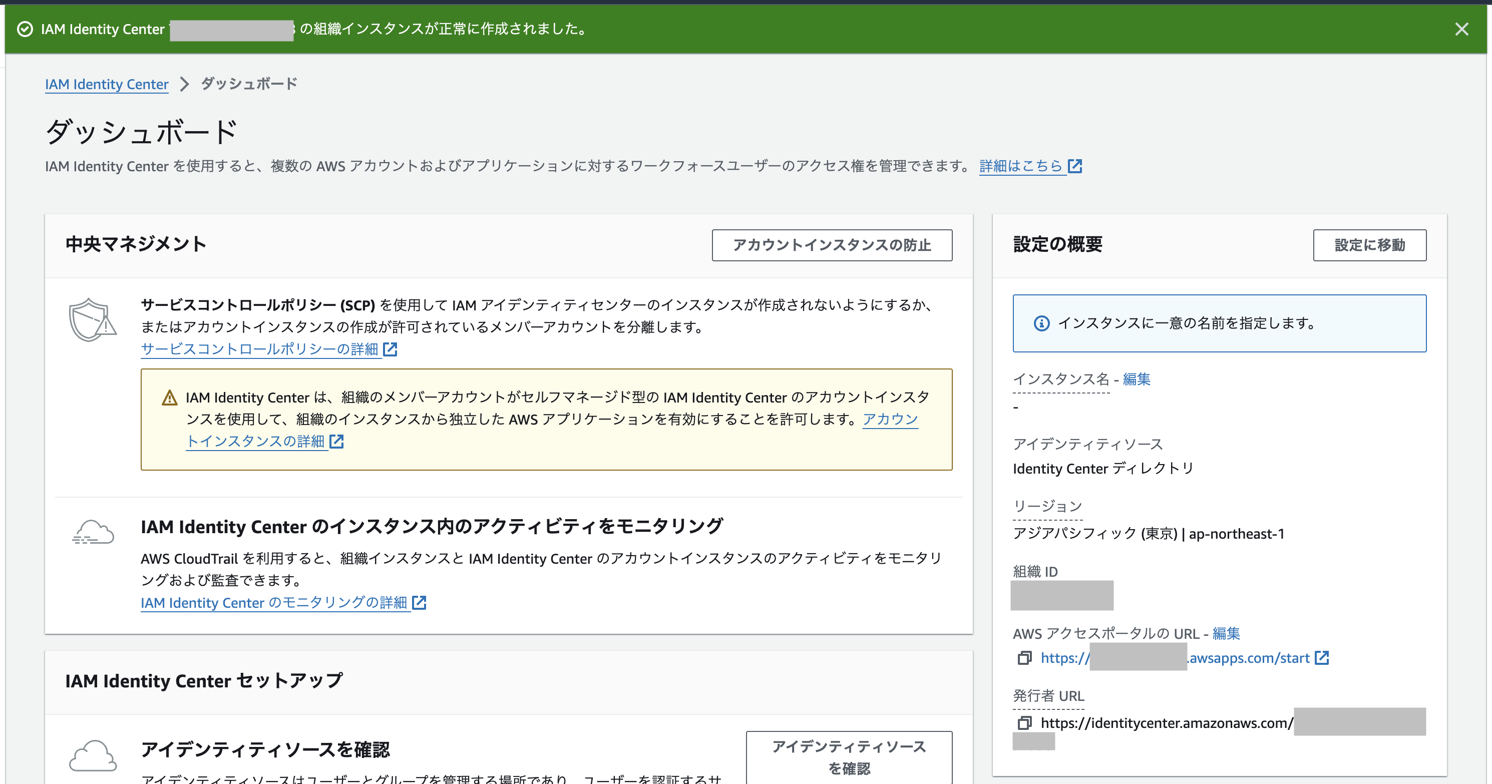The image size is (1492, 784).
Task: Click the breadcrumb chevron separator
Action: (x=184, y=84)
